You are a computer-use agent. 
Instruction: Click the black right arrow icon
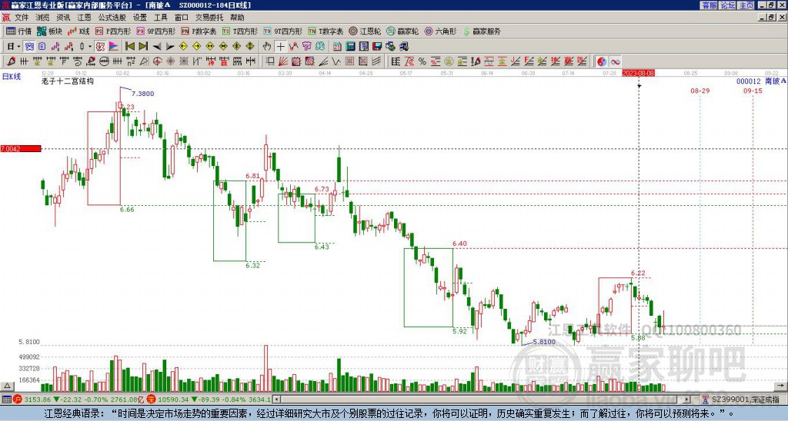coord(170,47)
